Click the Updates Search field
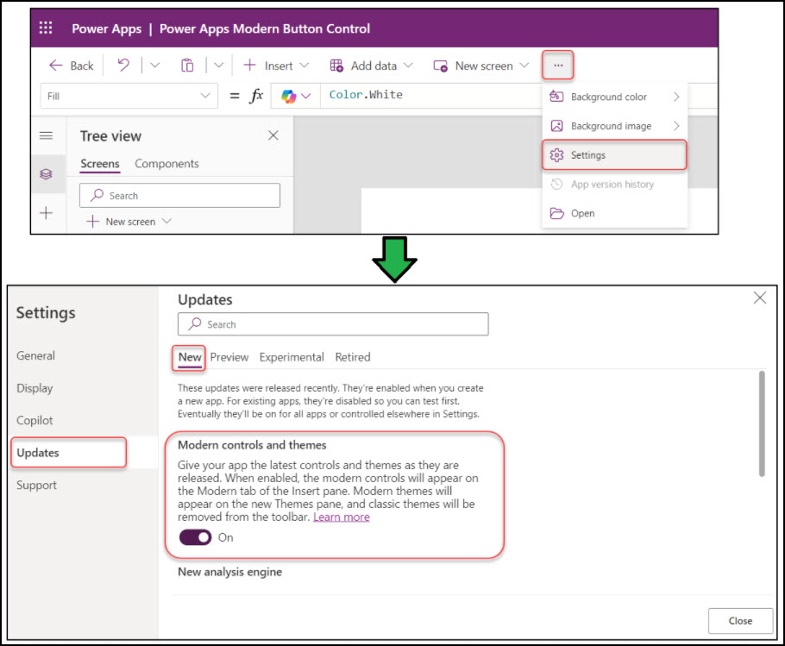The height and width of the screenshot is (646, 785). point(333,324)
